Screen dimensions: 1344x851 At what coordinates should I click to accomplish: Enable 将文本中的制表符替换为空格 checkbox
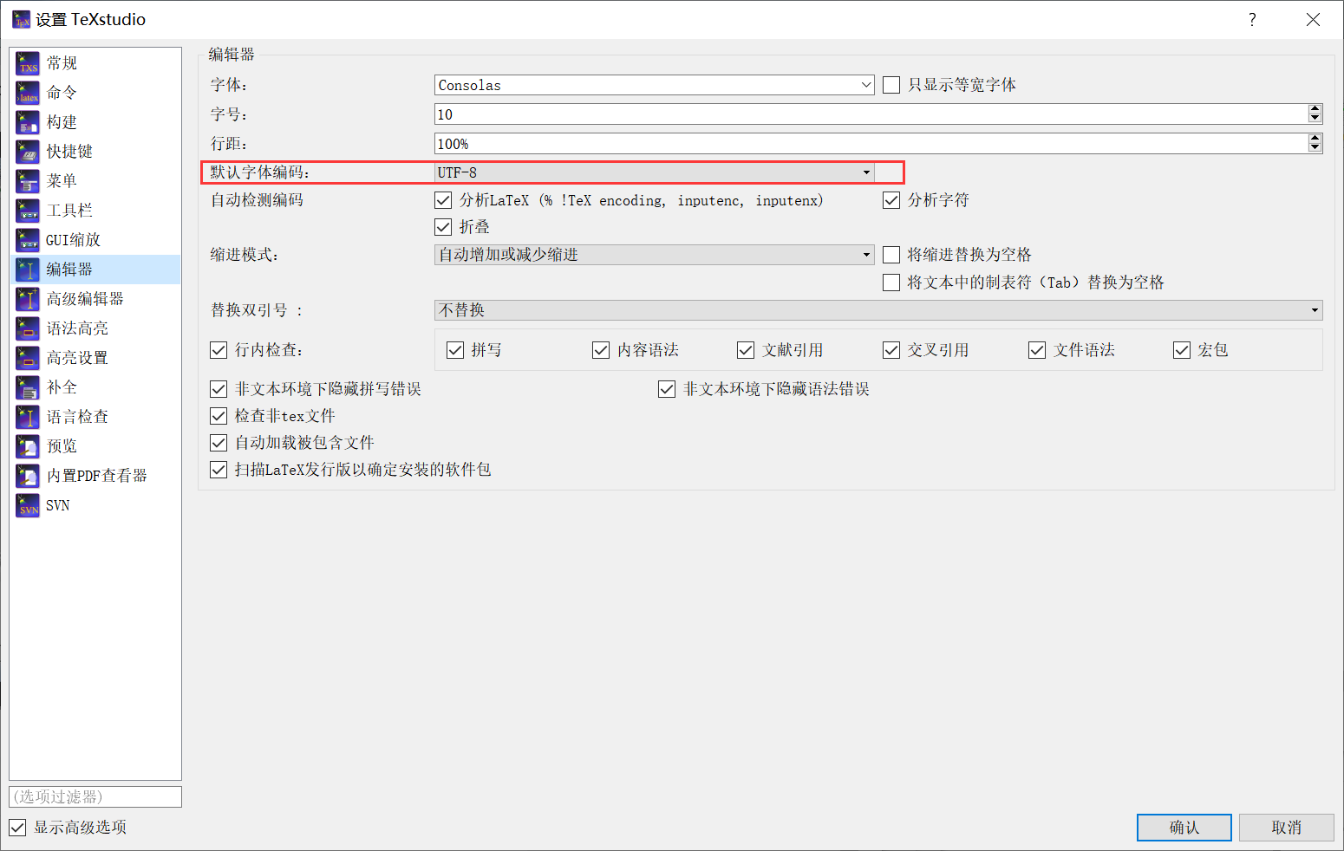click(x=891, y=283)
